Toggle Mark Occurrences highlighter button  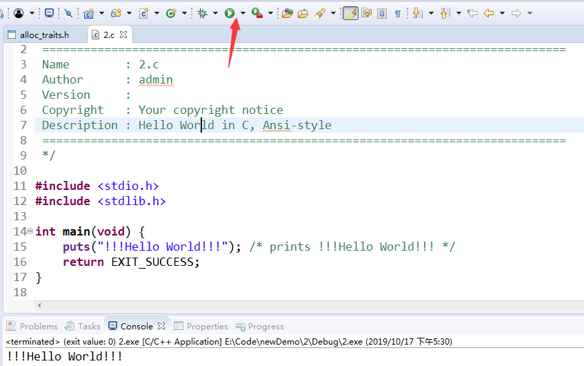(x=350, y=13)
